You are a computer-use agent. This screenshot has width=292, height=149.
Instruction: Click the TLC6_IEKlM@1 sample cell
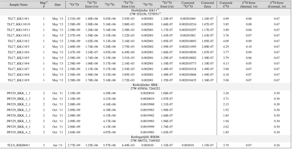point(18,145)
